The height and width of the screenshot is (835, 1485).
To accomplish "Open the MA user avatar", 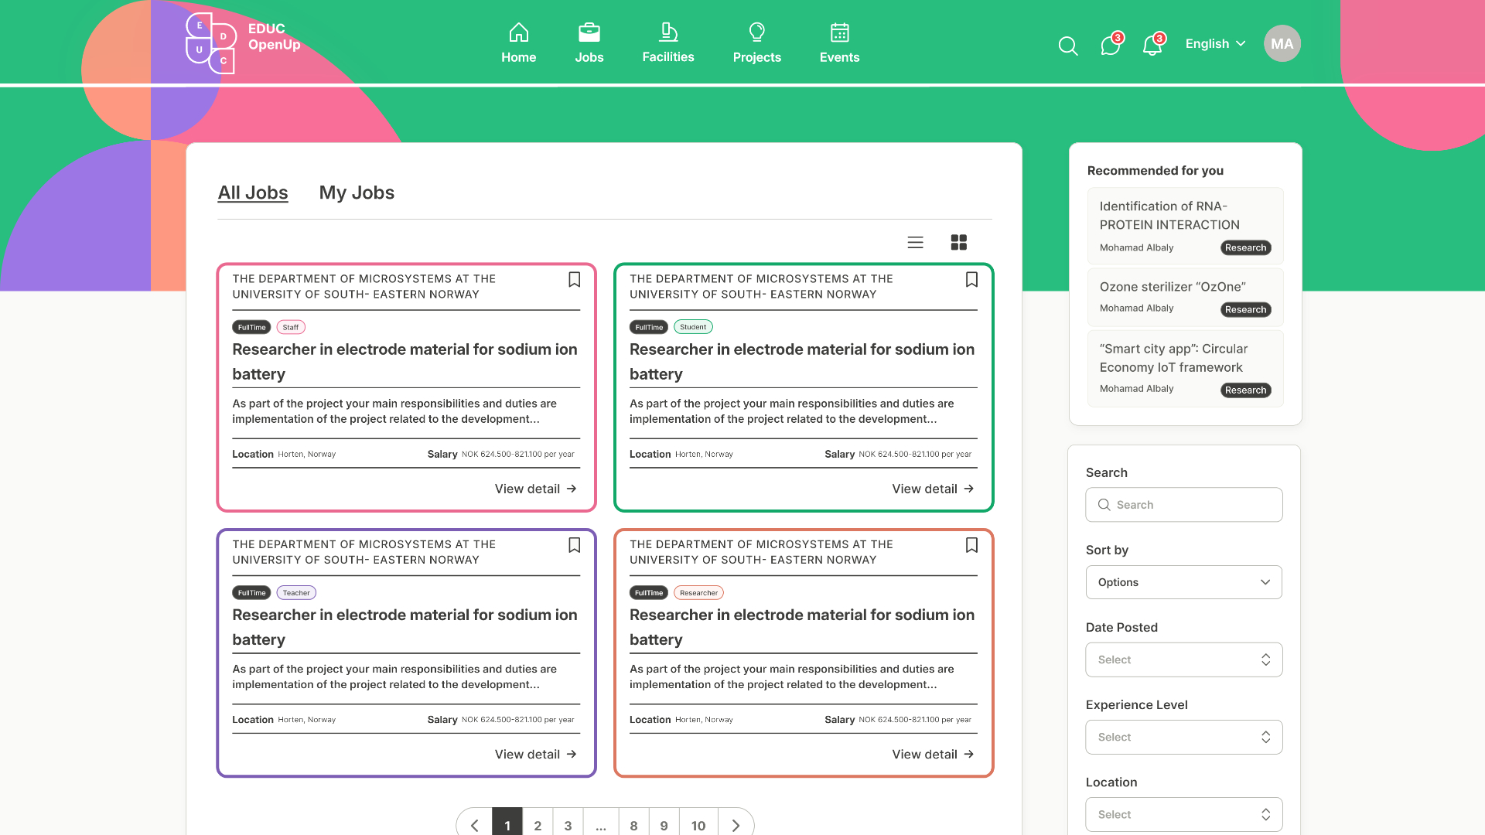I will click(1282, 44).
